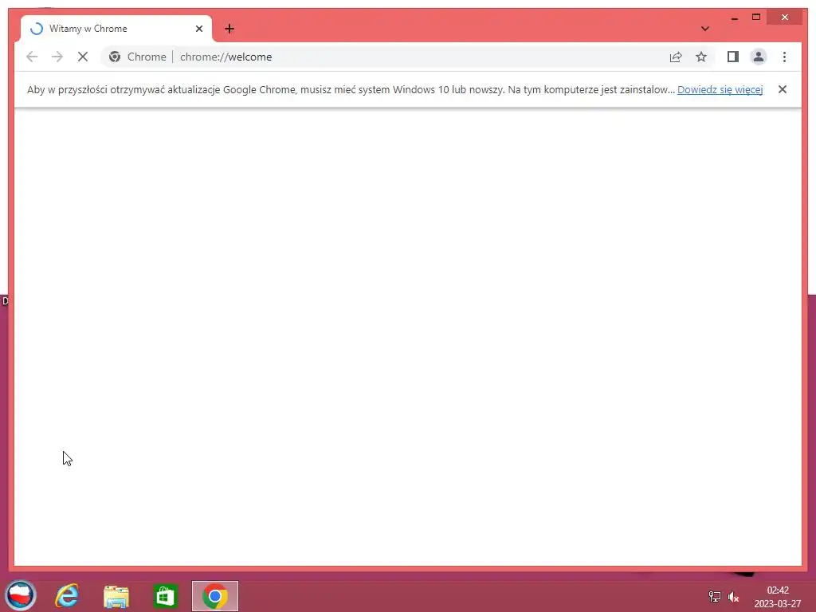Go back to previous page
The width and height of the screenshot is (816, 612).
32,57
